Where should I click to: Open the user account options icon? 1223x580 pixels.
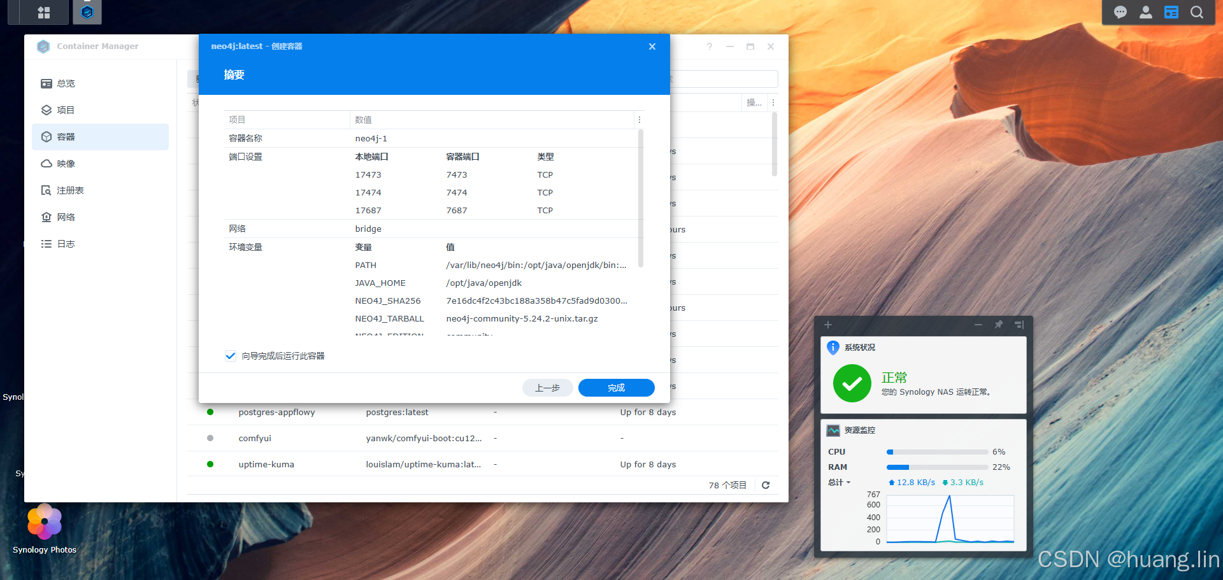[1145, 12]
